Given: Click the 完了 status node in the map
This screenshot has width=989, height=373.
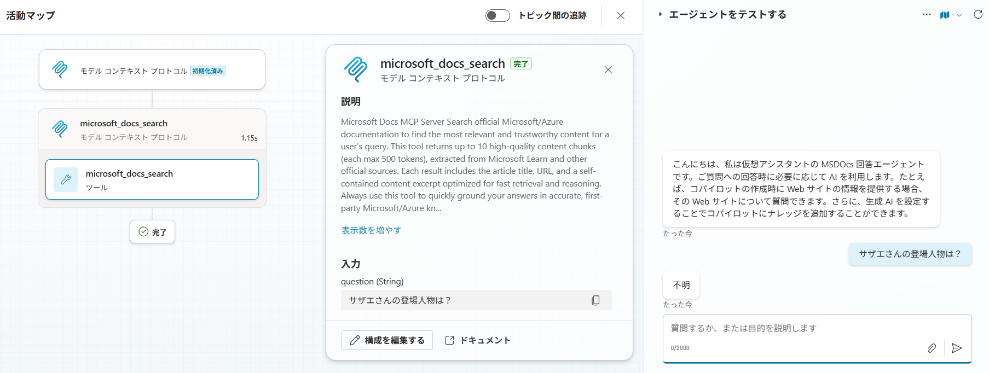Looking at the screenshot, I should [x=152, y=232].
